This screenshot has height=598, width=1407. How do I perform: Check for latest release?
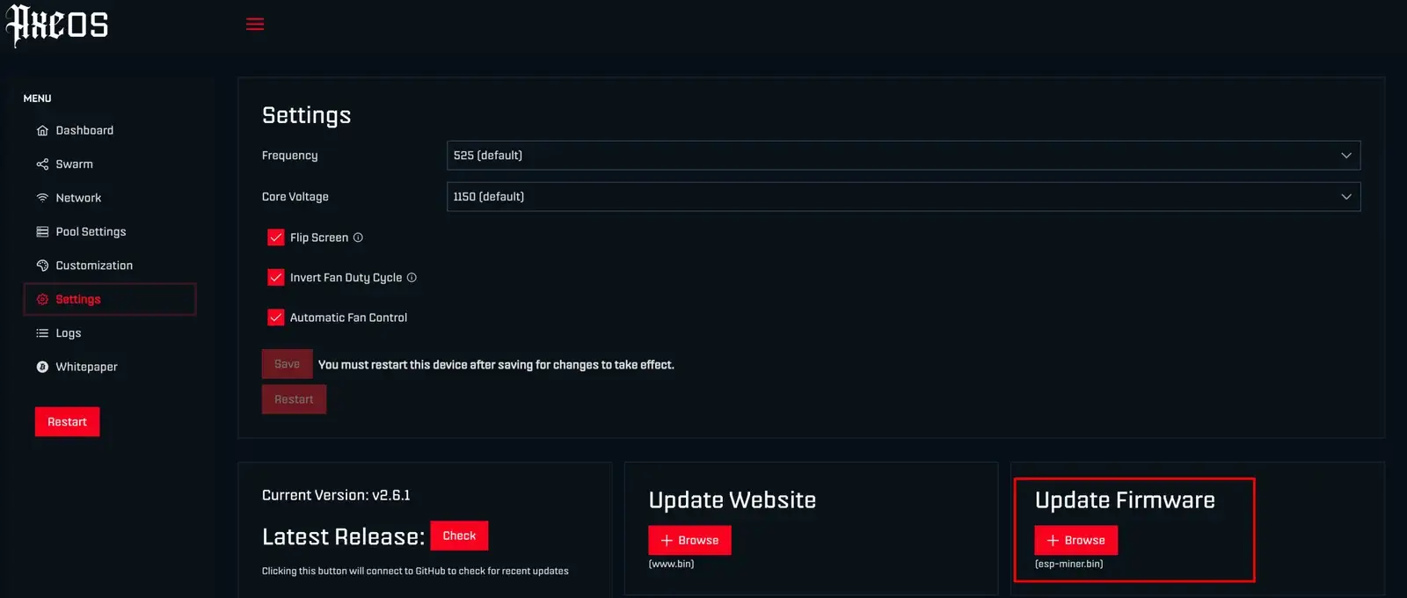(x=459, y=536)
